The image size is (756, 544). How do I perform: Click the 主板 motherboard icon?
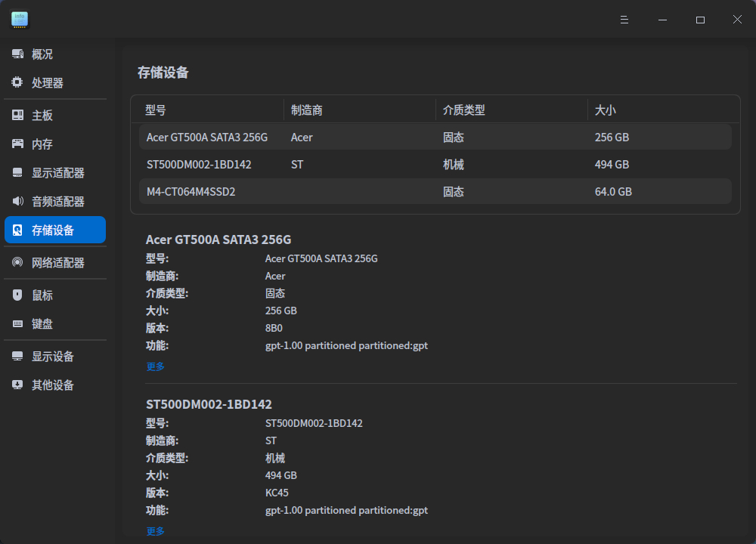[x=17, y=116]
